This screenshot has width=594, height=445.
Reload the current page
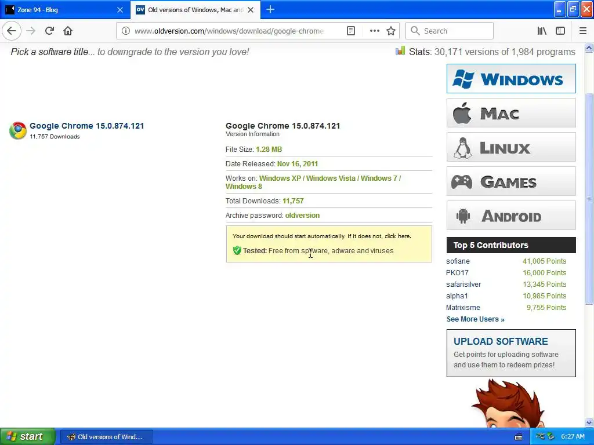(50, 31)
